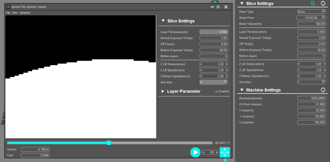The height and width of the screenshot is (162, 330).
Task: Click Normal Exposure Time field in main panel
Action: [x=311, y=38]
